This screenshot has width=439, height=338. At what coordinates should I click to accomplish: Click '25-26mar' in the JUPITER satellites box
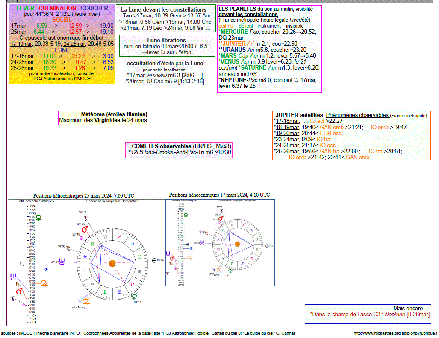pos(288,151)
